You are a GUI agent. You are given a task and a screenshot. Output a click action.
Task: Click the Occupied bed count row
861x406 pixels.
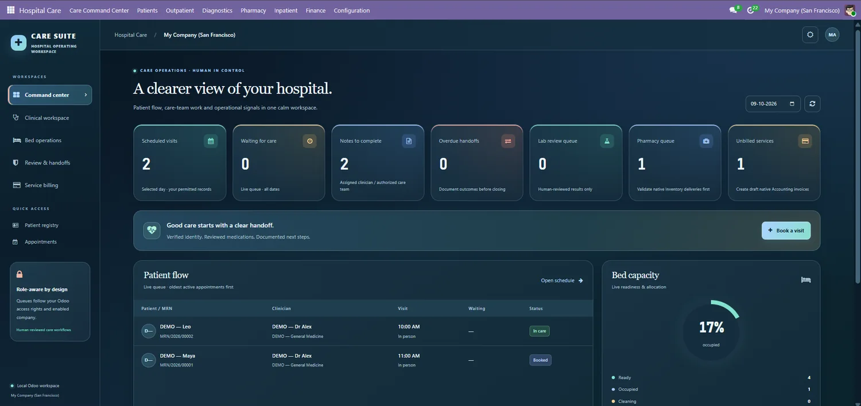tap(711, 389)
